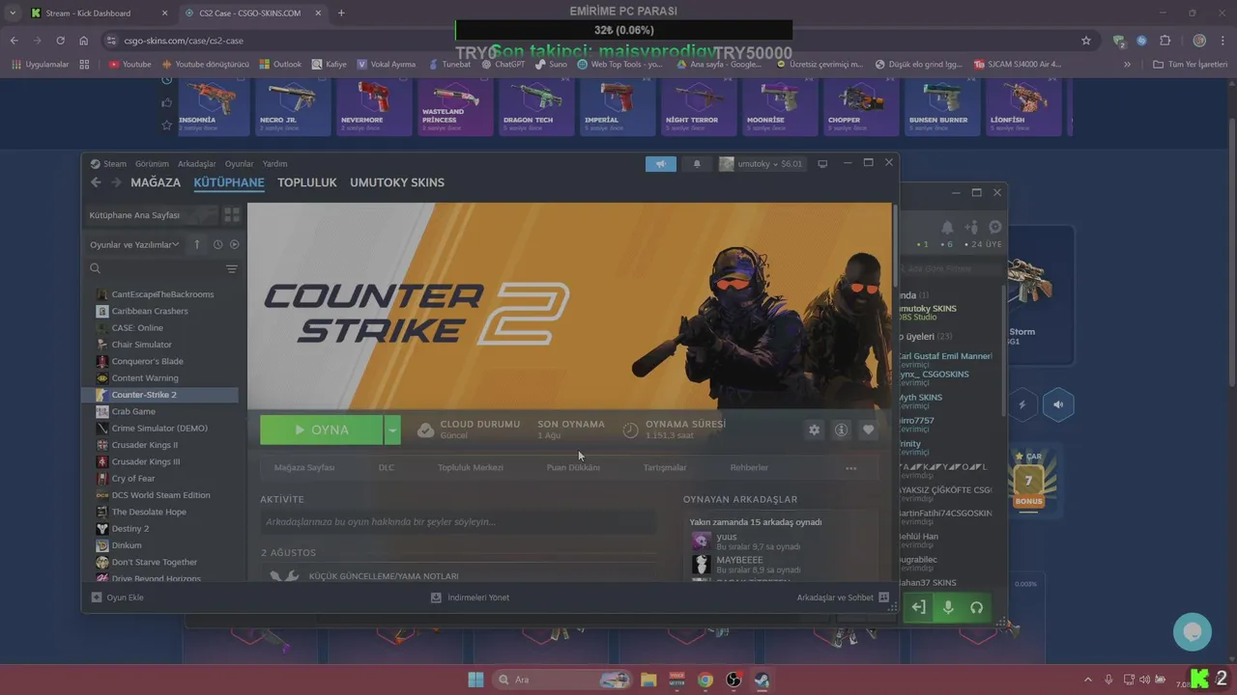Click chat group notification bell icon
Screen dimensions: 1237x695
pyautogui.click(x=947, y=228)
